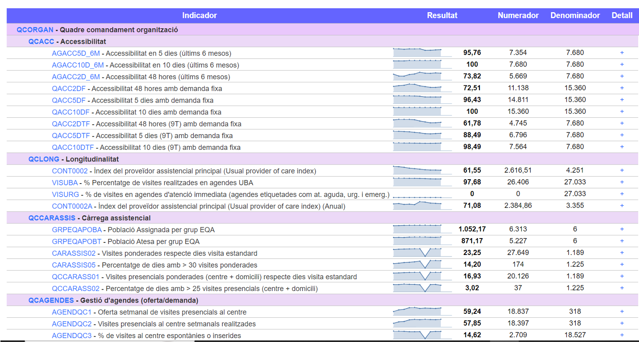Open the VISUBA indicator link
The height and width of the screenshot is (342, 639).
pos(65,183)
